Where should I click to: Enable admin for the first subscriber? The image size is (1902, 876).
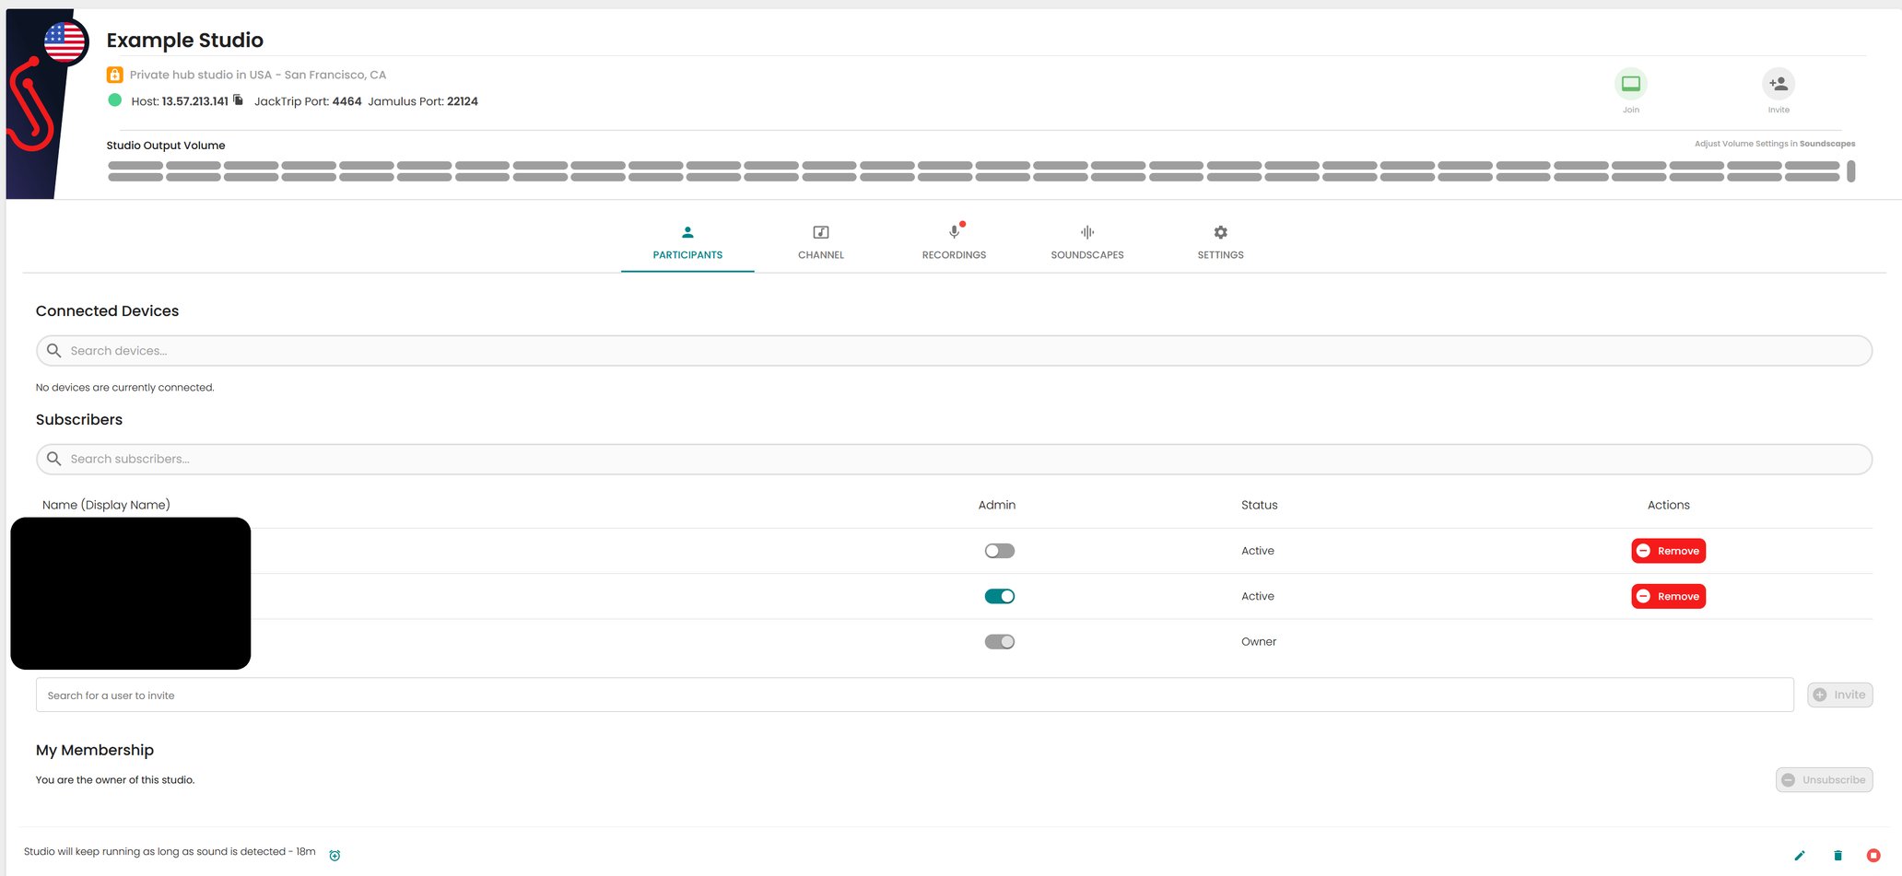[x=999, y=551]
